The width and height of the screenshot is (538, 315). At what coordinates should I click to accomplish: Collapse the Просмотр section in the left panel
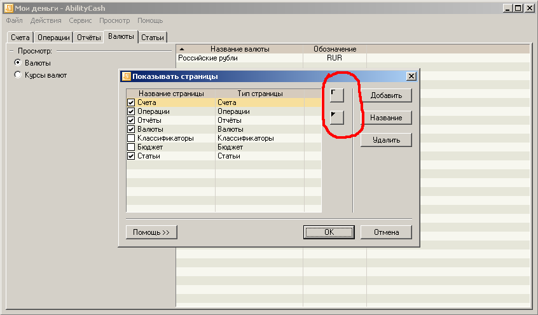pos(11,50)
